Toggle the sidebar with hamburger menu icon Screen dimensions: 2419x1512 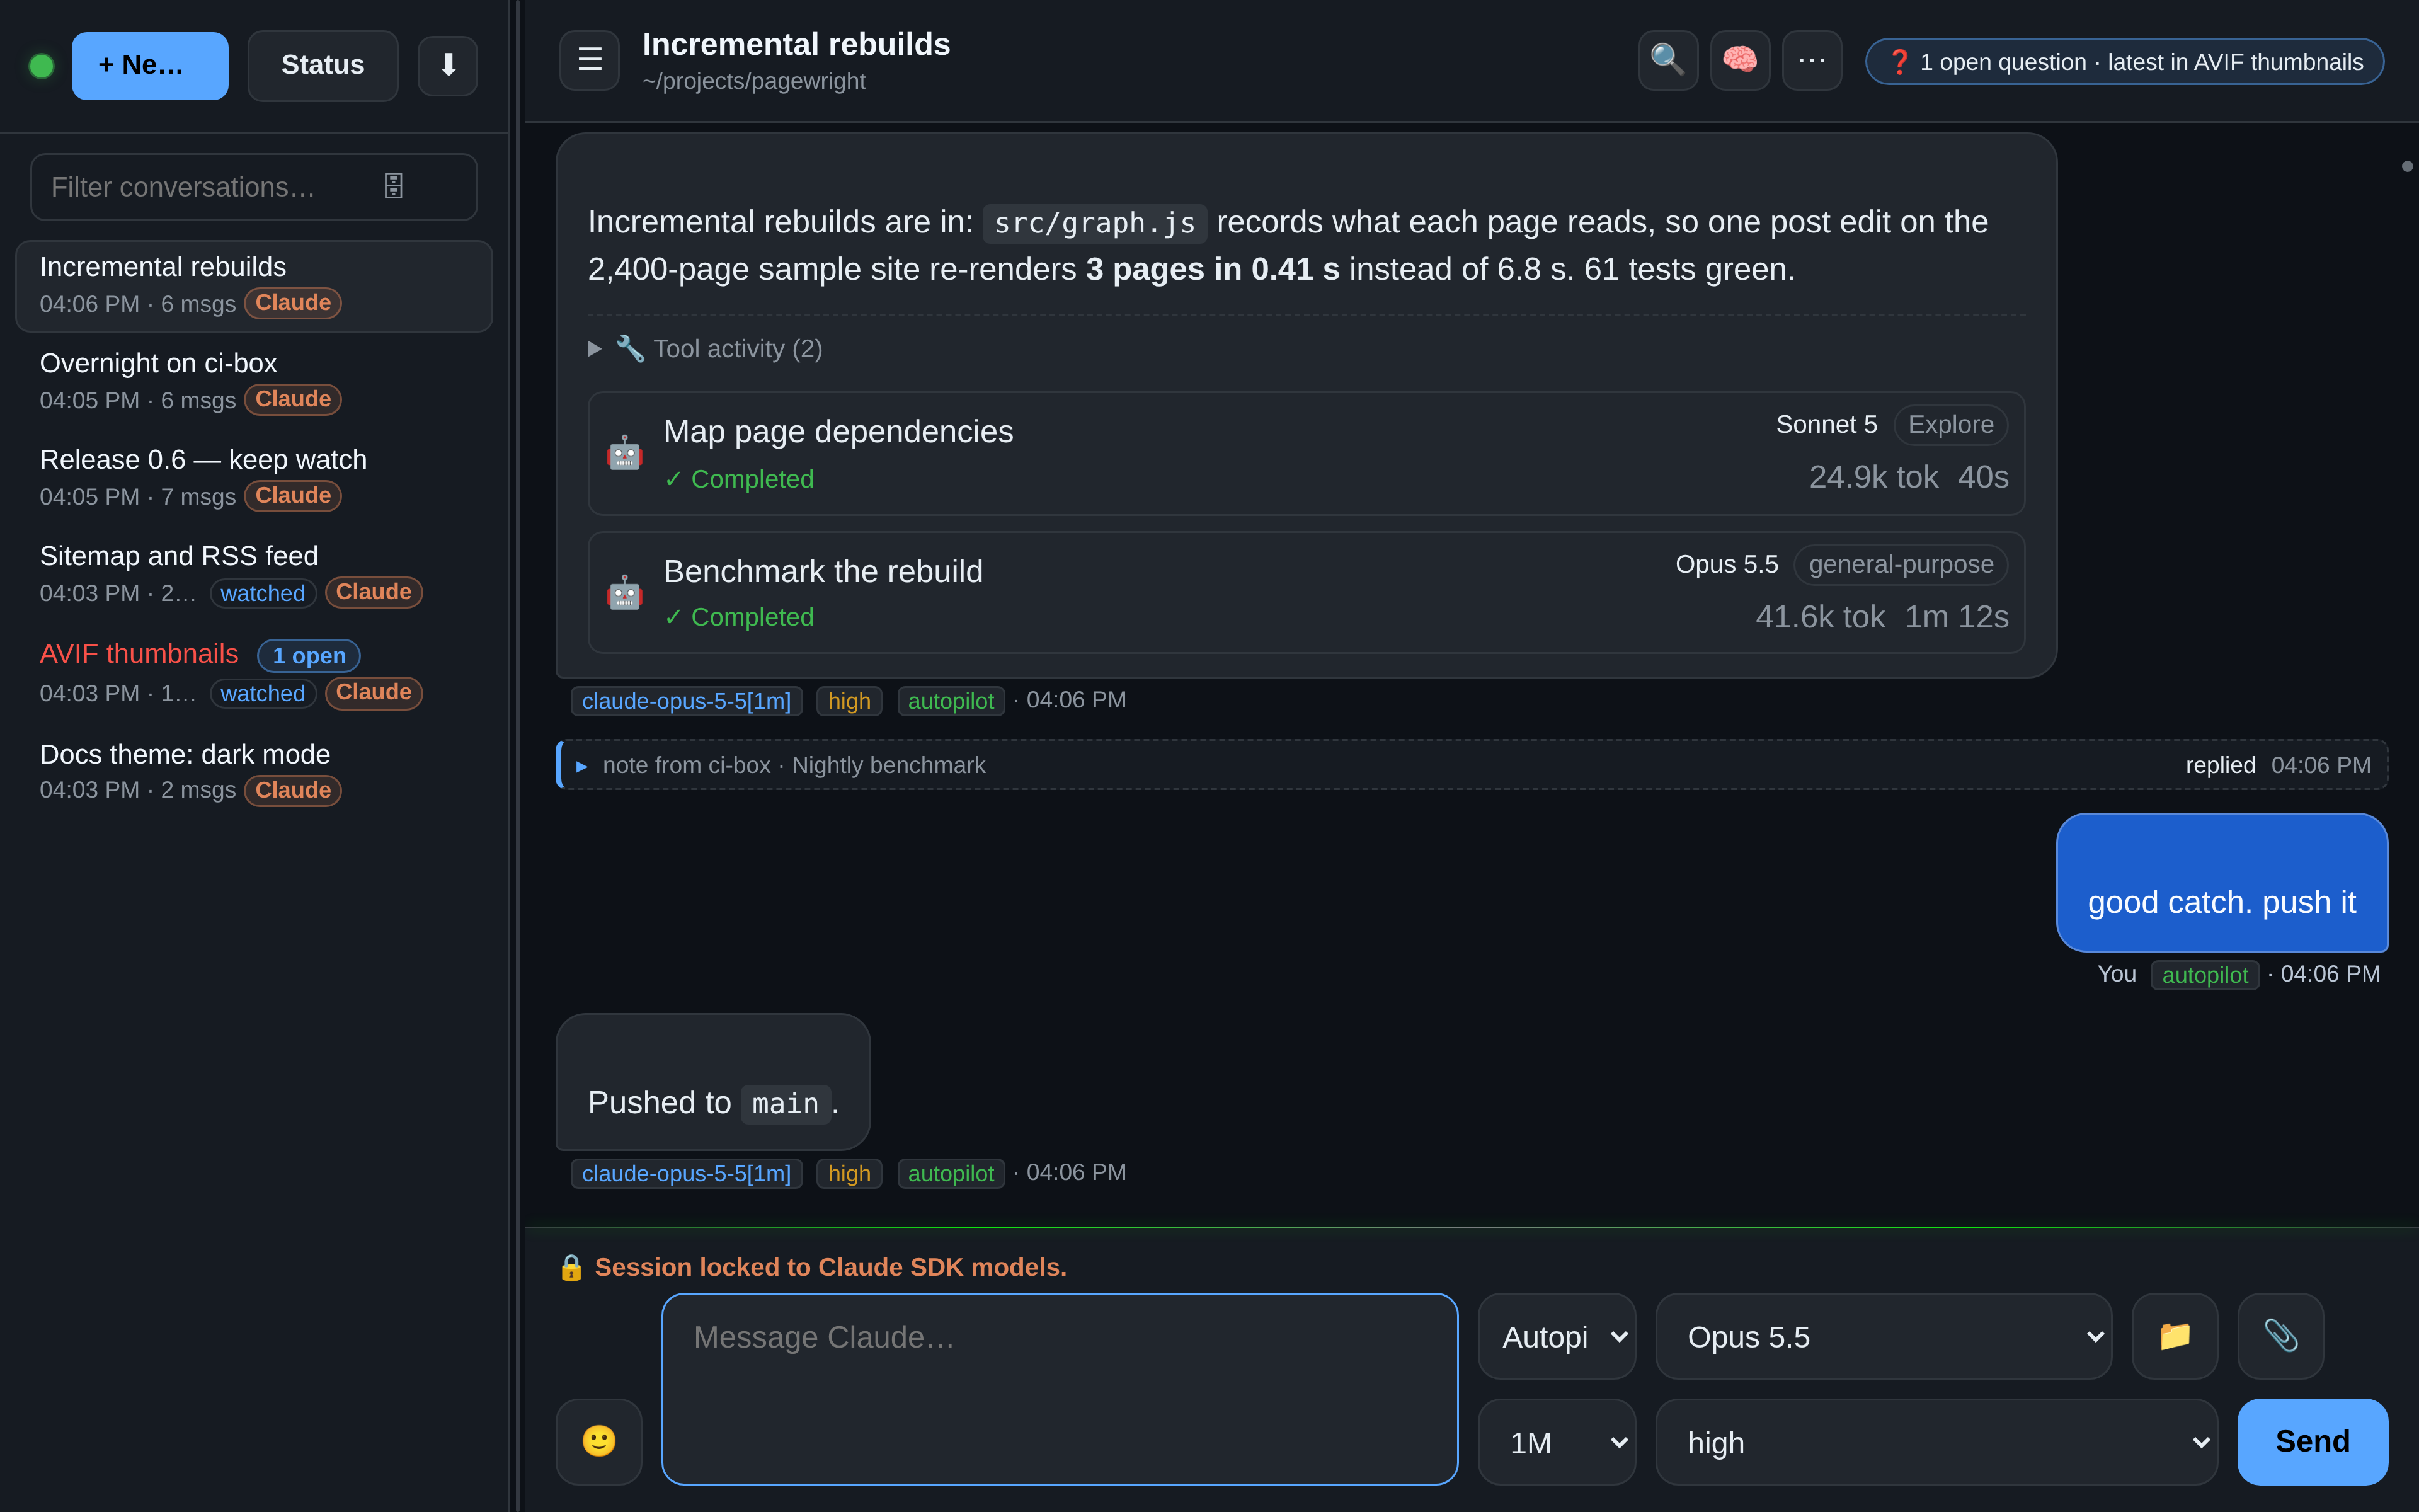[x=590, y=61]
